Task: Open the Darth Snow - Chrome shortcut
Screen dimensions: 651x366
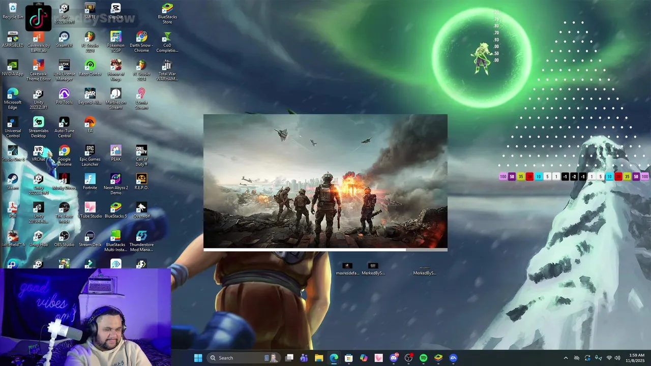Action: tap(141, 42)
